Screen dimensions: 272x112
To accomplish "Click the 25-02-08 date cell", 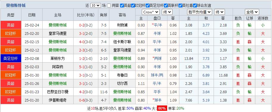I will coord(32,58).
